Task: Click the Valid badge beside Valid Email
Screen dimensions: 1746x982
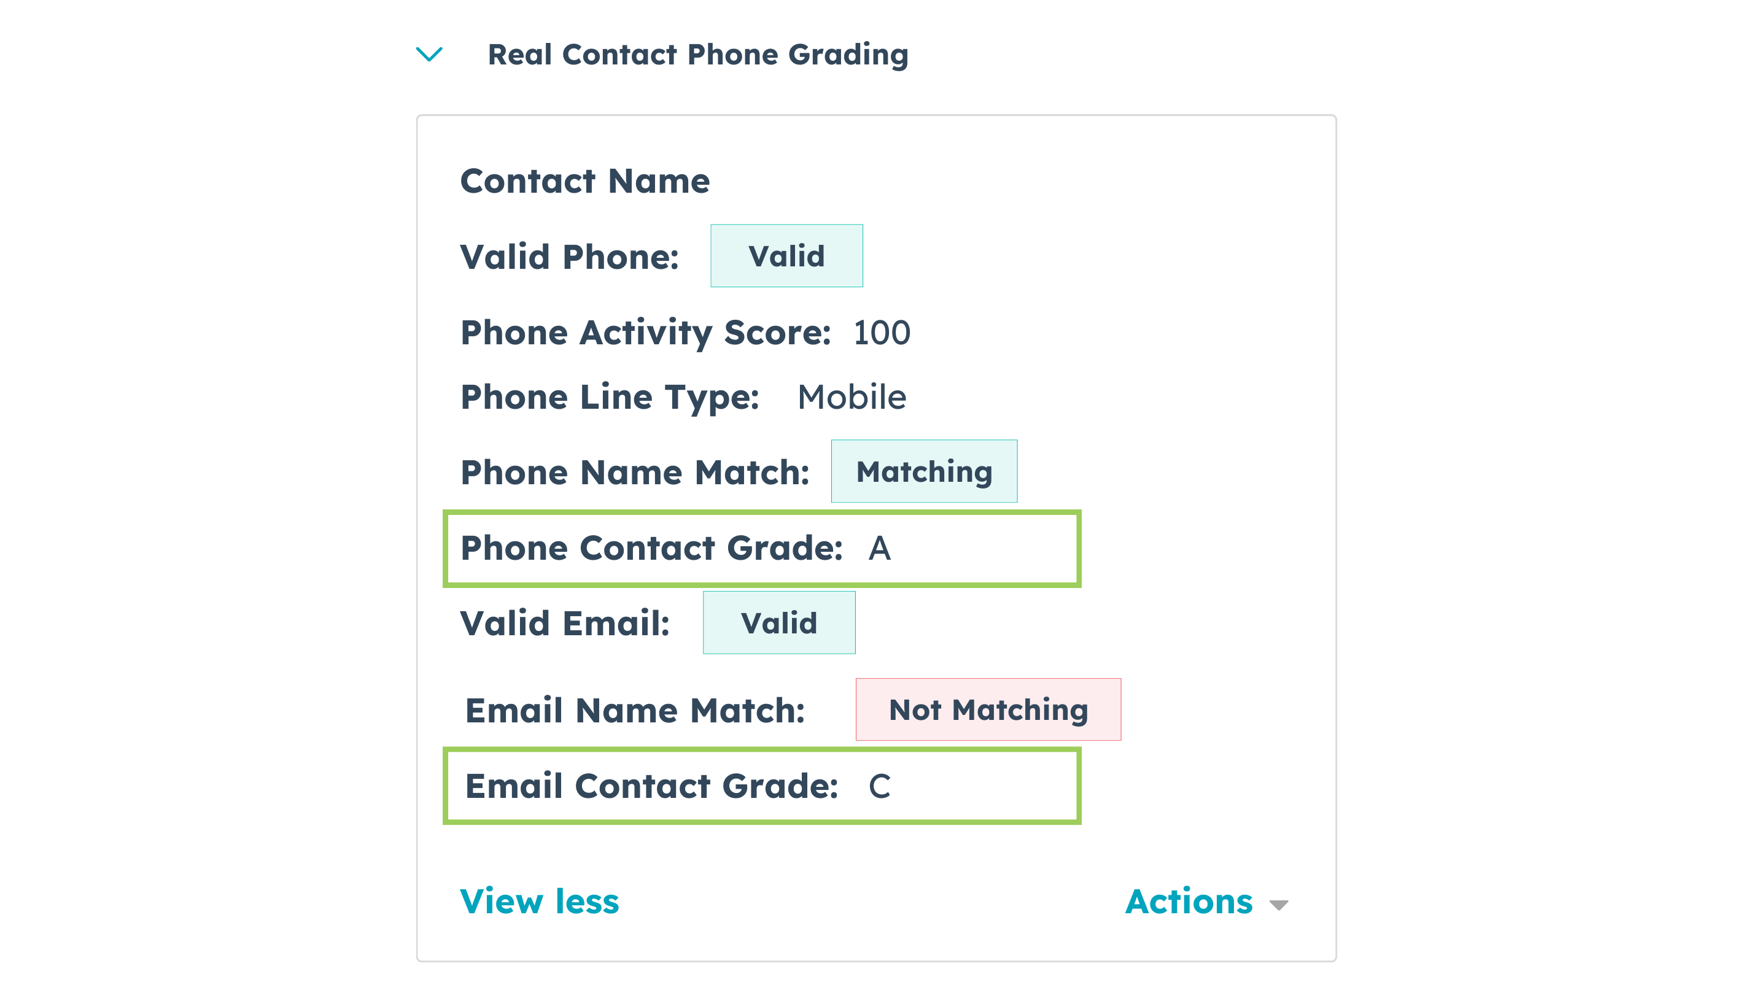Action: click(x=779, y=622)
